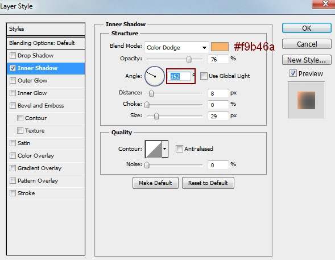
Task: Click the Size field showing 29
Action: click(x=218, y=116)
